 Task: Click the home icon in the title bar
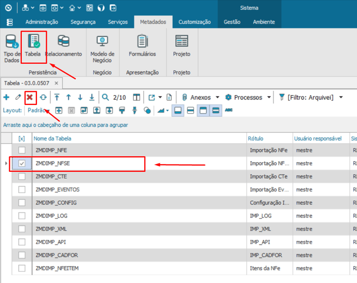72,8
